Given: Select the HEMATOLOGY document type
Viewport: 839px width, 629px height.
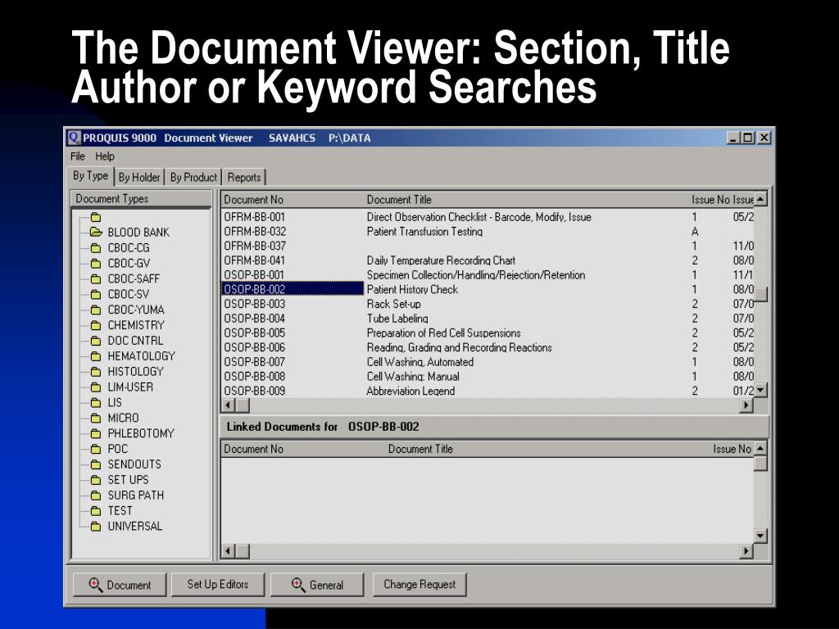Looking at the screenshot, I should point(141,356).
